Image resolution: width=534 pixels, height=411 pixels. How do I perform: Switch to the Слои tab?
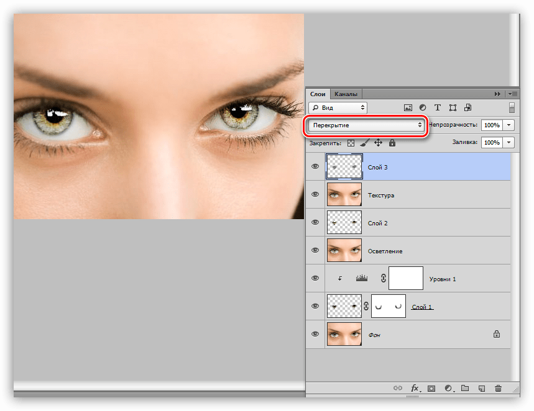[x=318, y=94]
